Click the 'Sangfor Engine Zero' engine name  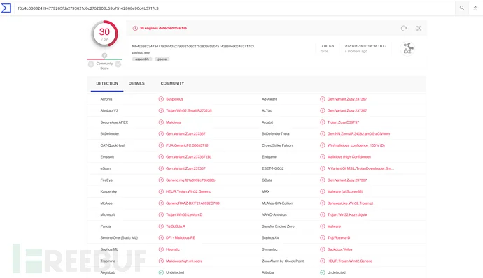tap(278, 226)
